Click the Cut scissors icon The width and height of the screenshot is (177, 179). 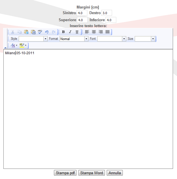pyautogui.click(x=12, y=32)
